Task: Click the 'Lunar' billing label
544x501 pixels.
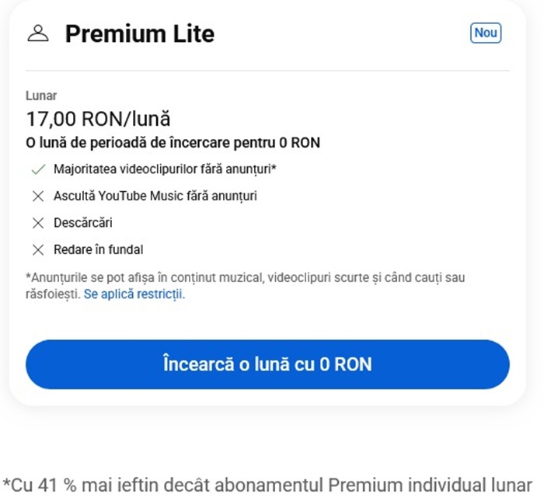Action: tap(41, 96)
